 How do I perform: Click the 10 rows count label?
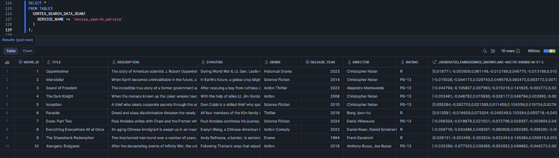[x=508, y=51]
